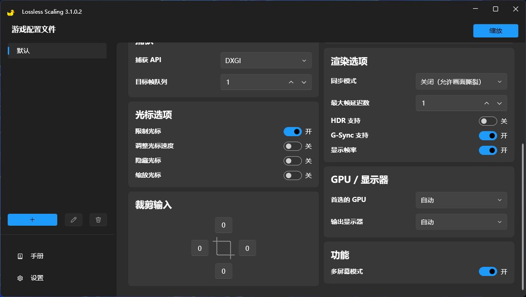This screenshot has height=297, width=526.
Task: Open 手册 manual book icon
Action: [20, 256]
